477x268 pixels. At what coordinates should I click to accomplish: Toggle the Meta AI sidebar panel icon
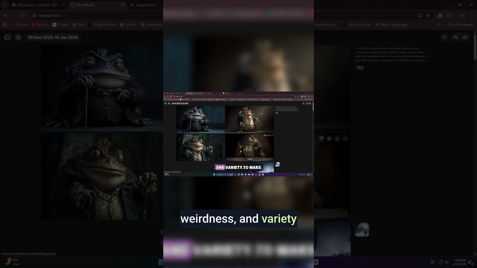7,37
